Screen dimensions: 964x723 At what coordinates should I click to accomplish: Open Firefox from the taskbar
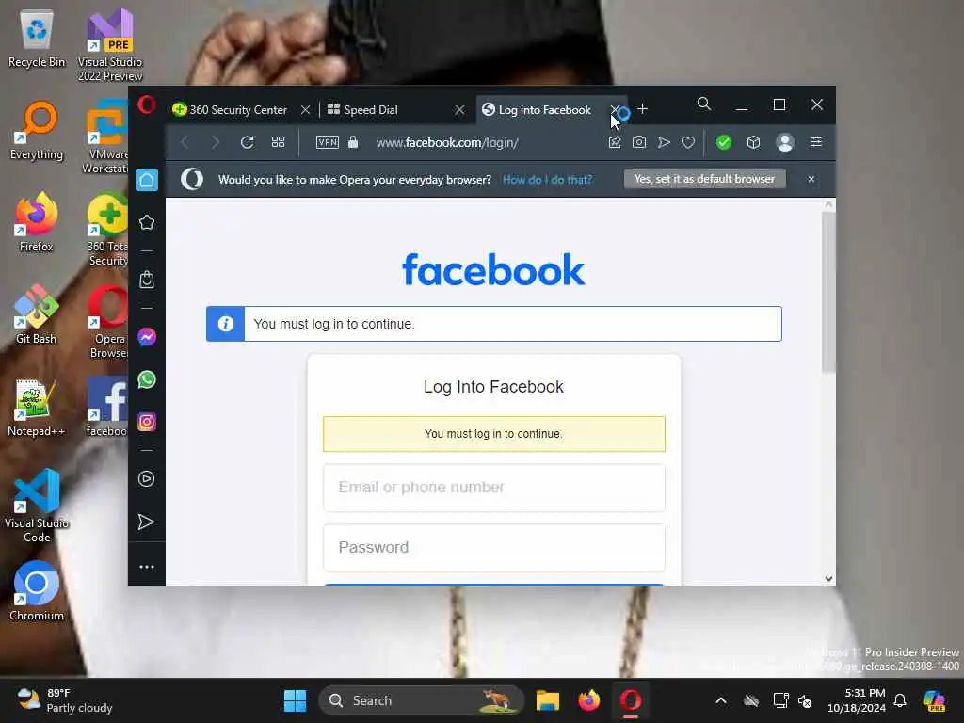(588, 700)
